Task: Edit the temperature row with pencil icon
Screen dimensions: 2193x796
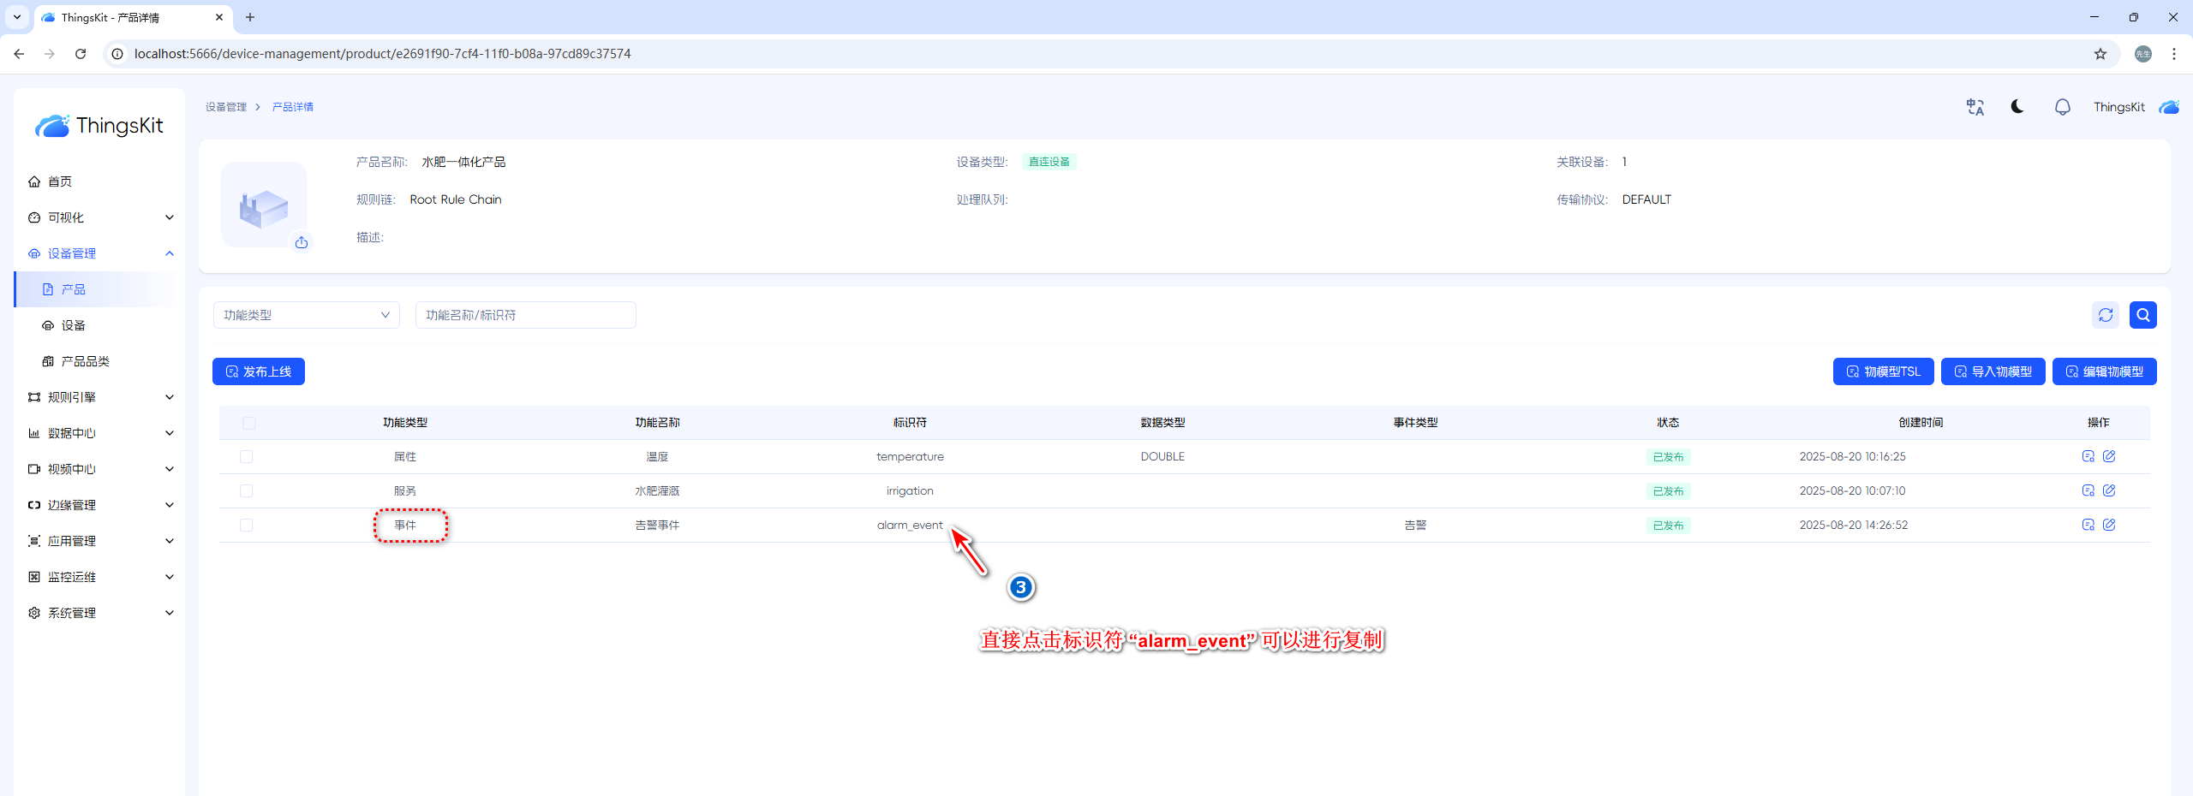Action: (2109, 456)
